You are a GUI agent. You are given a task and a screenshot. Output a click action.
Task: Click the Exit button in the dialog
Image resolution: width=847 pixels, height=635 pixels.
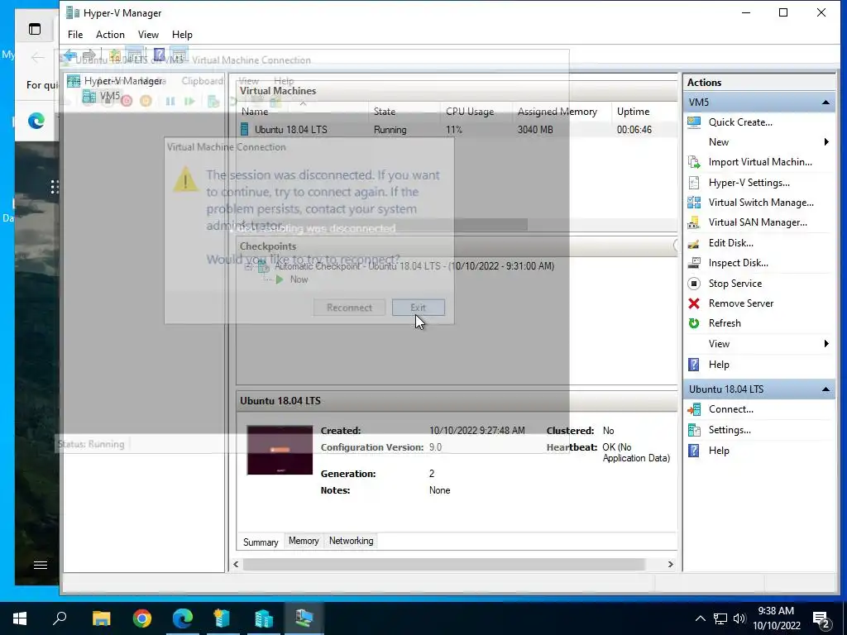418,308
